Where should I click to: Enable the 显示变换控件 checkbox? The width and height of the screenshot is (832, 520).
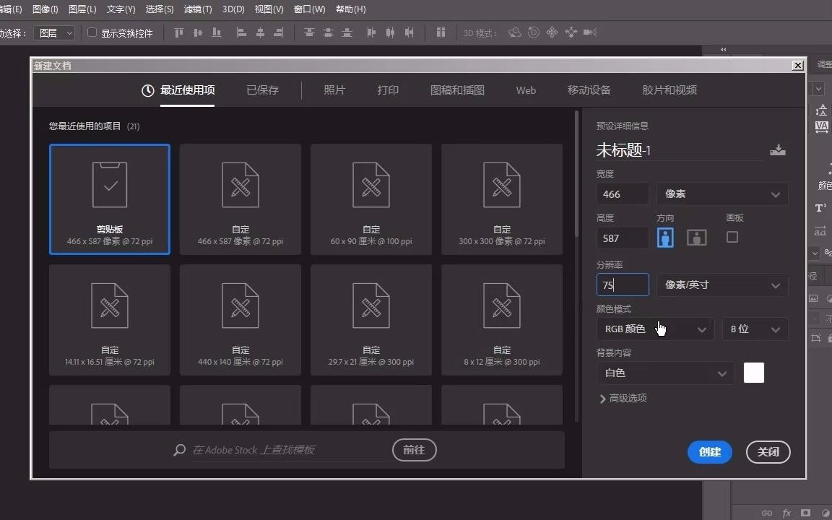pos(92,32)
